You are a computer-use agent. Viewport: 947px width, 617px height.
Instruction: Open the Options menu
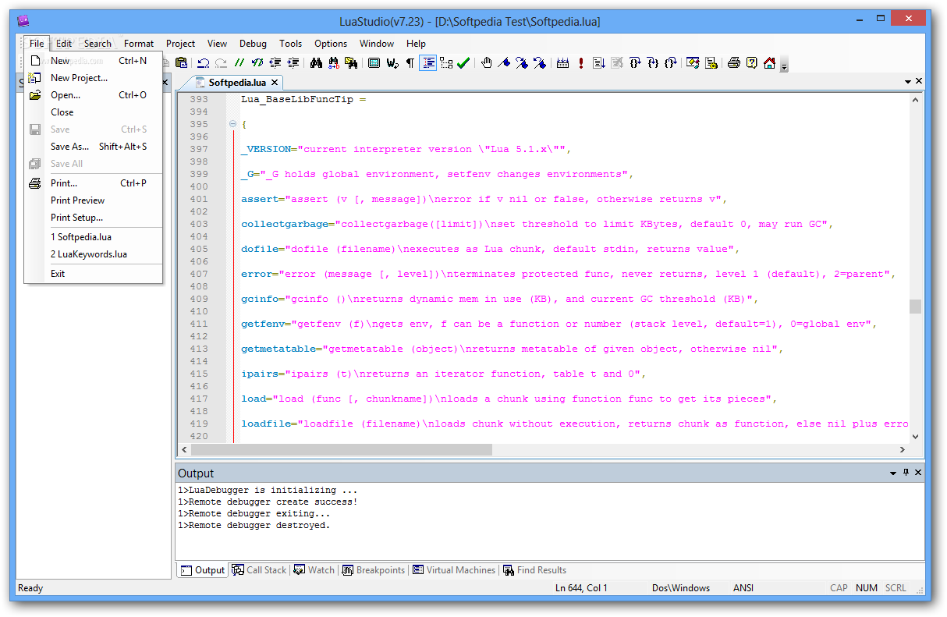pyautogui.click(x=331, y=44)
